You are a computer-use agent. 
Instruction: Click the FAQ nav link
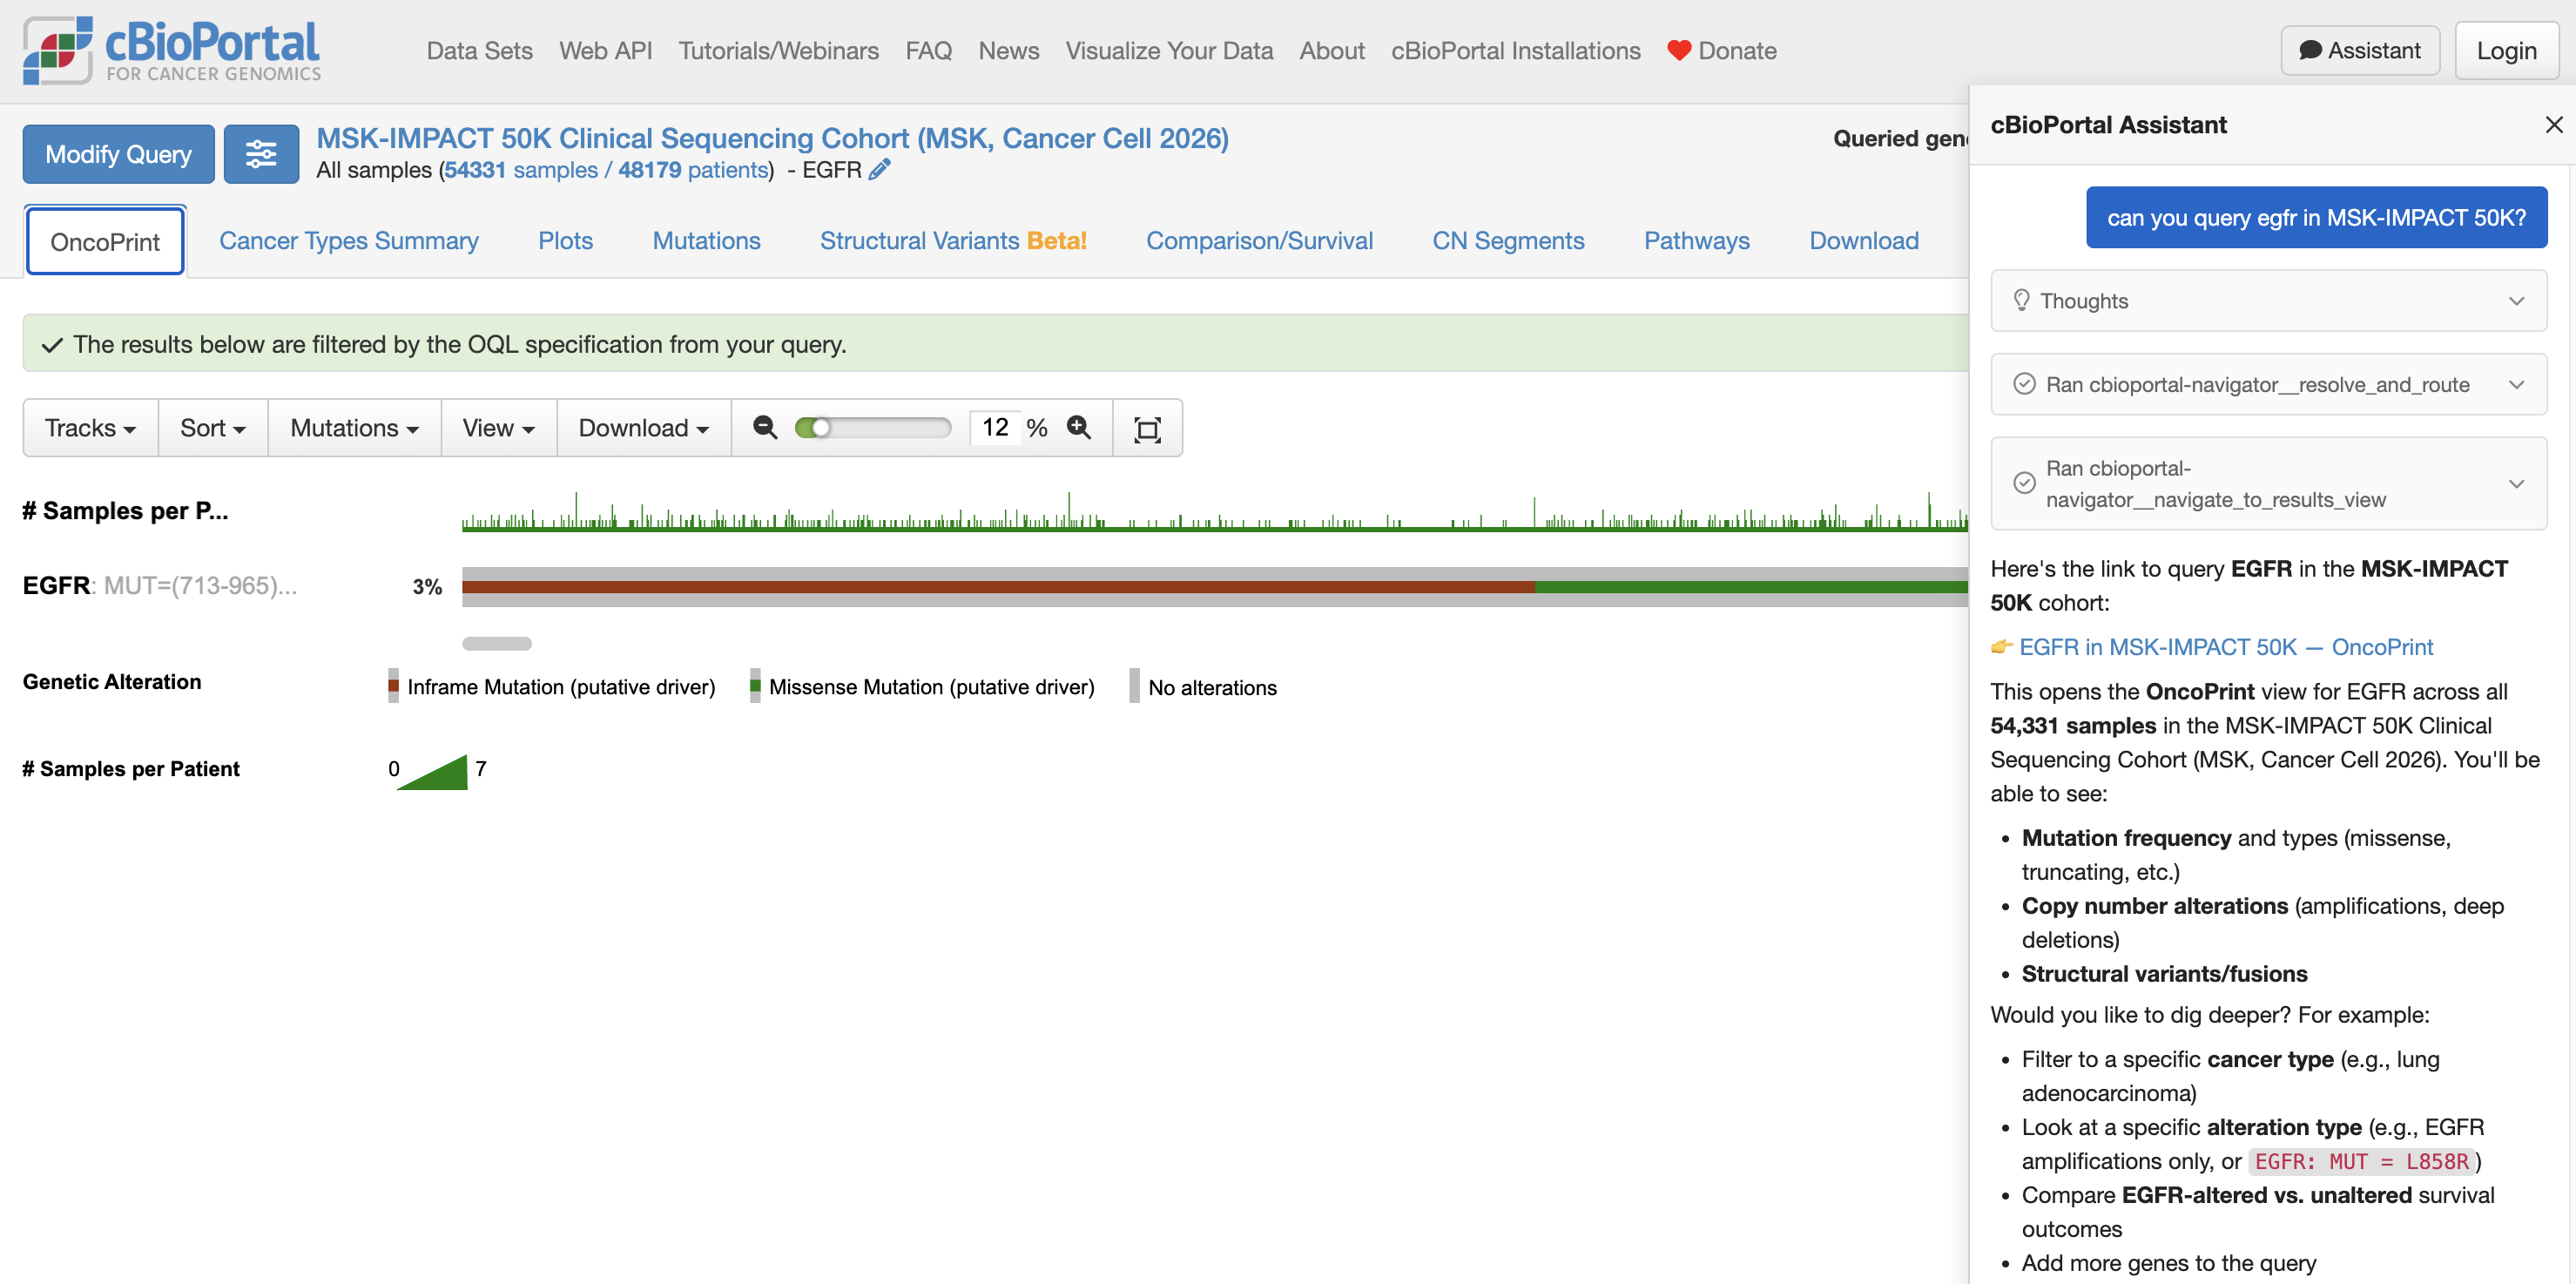coord(928,50)
